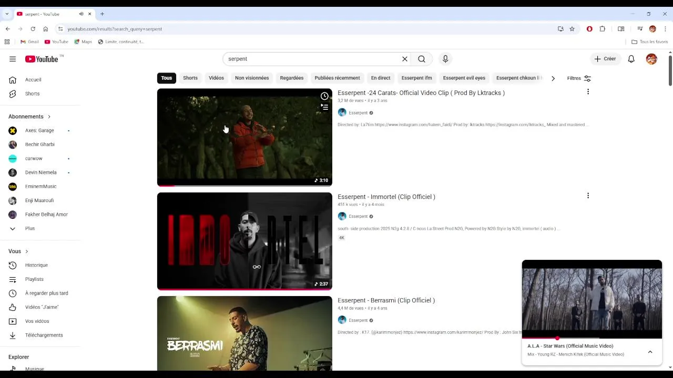The height and width of the screenshot is (378, 673).
Task: Open the Filtres options
Action: pyautogui.click(x=579, y=78)
